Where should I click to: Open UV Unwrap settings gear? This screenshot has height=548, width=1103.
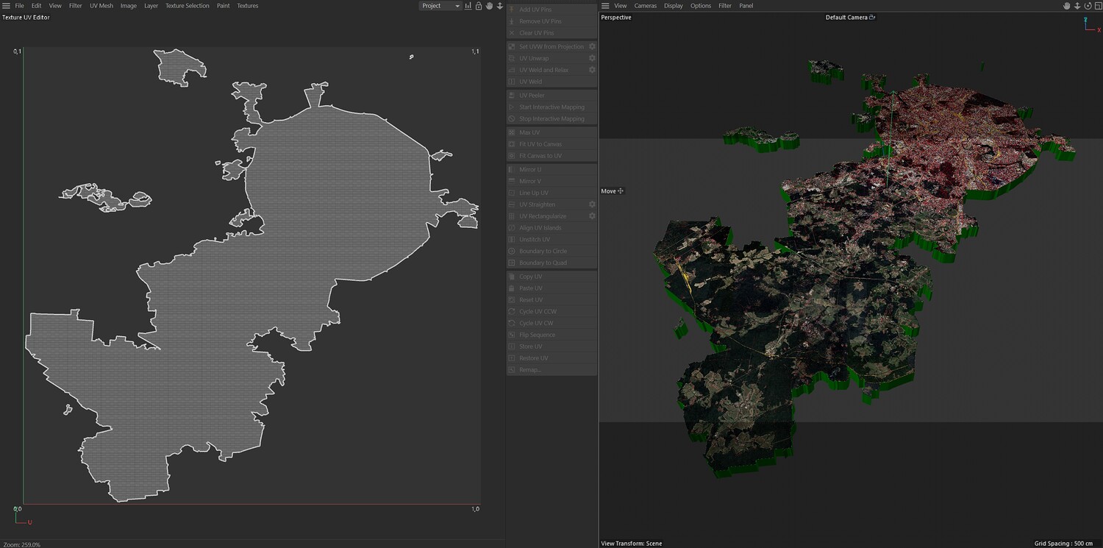pos(592,58)
